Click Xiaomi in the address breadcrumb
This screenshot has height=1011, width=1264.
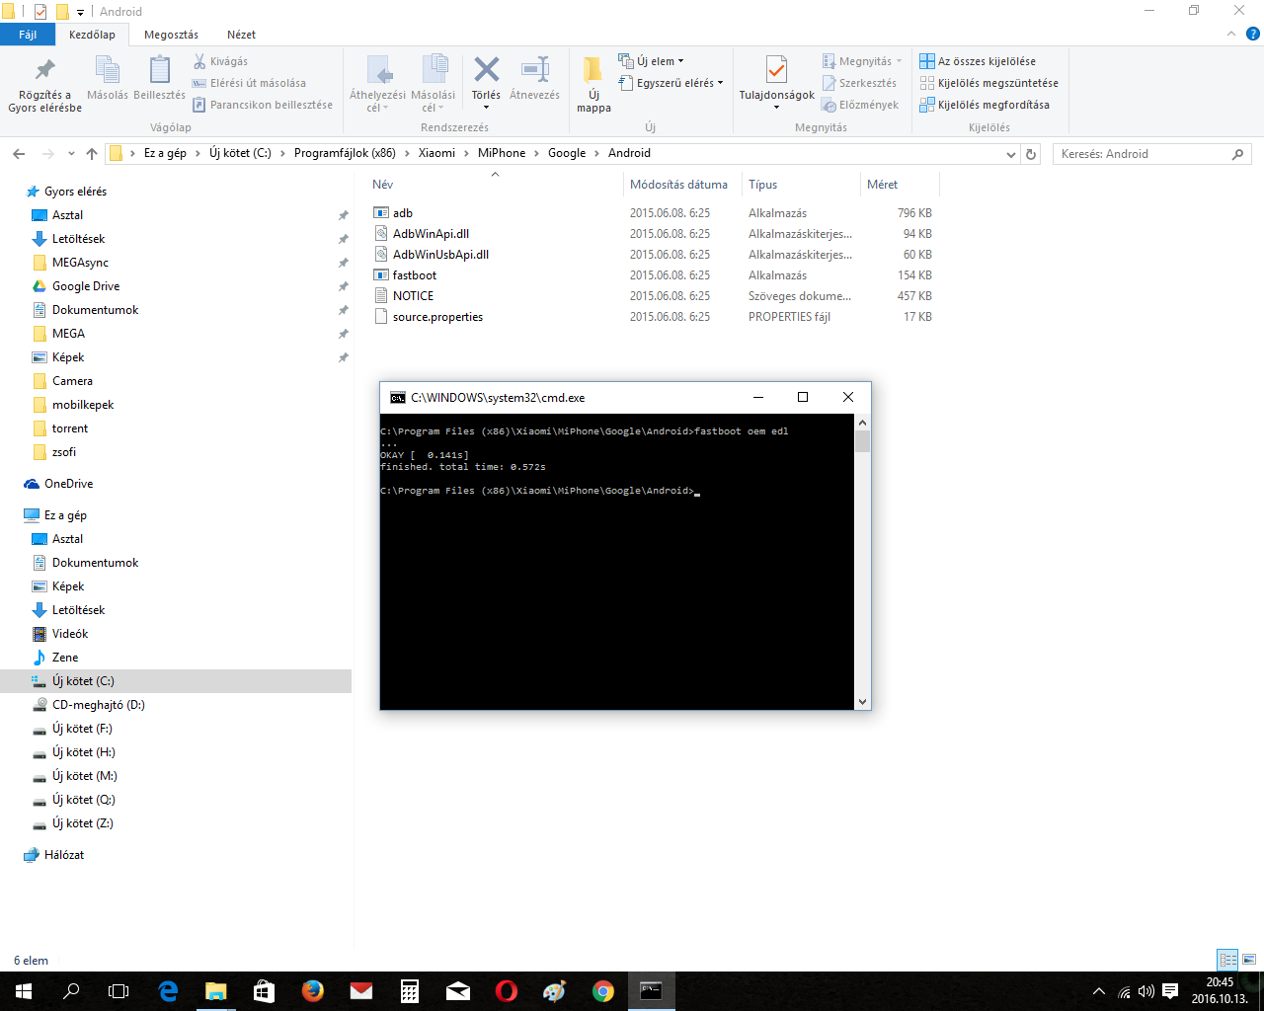[x=436, y=153]
